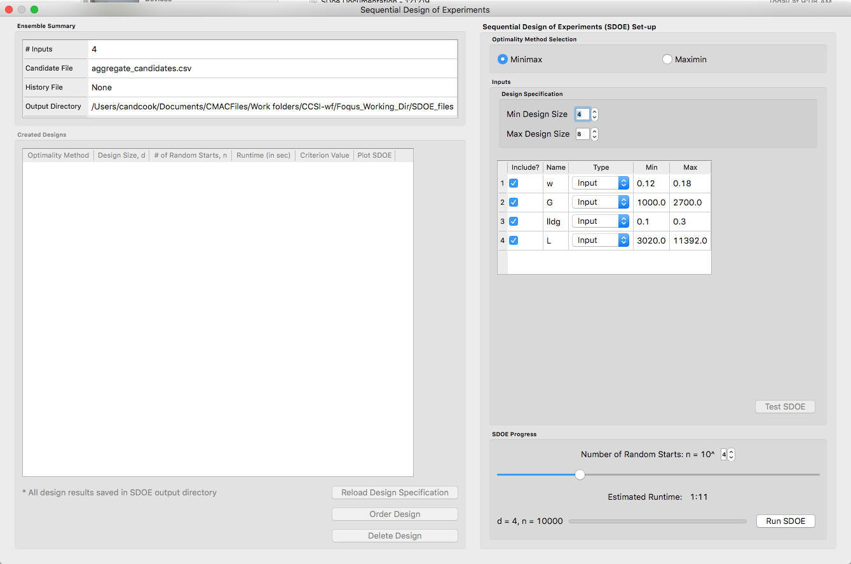
Task: Edit the Max value field for input w
Action: [x=690, y=183]
